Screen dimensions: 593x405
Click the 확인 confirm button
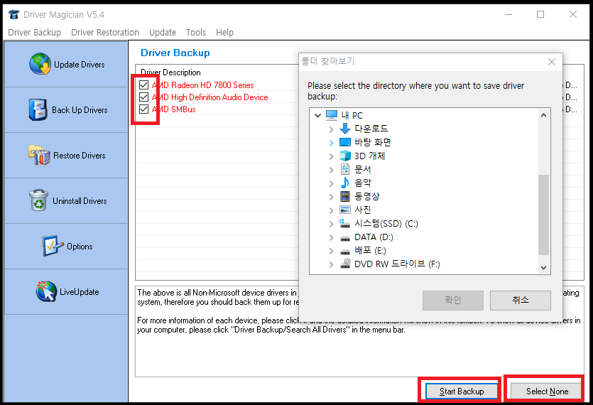452,300
